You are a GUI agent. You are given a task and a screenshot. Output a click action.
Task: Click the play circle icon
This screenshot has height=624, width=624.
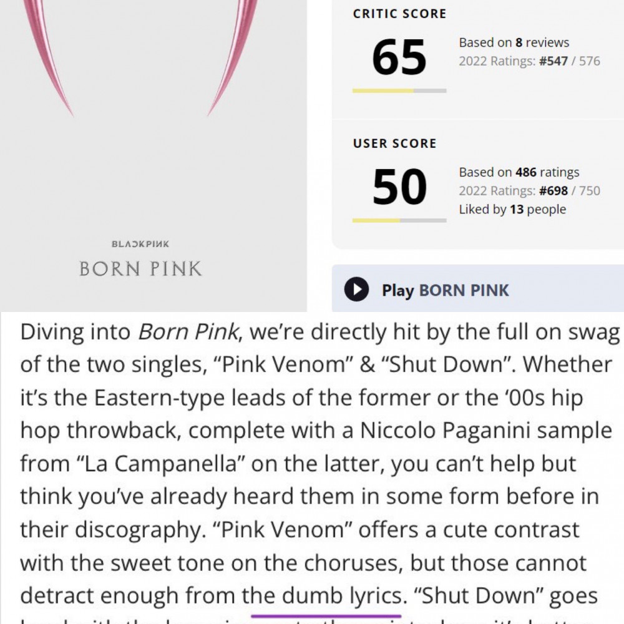tap(356, 290)
